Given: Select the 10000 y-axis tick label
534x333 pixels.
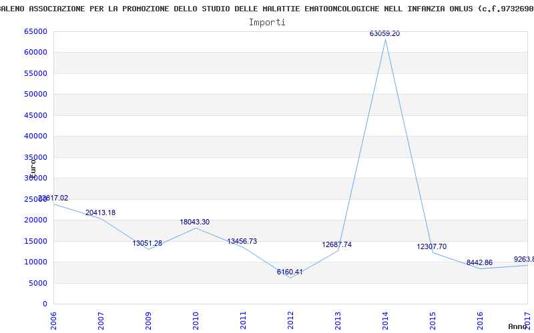Looking at the screenshot, I should point(35,262).
